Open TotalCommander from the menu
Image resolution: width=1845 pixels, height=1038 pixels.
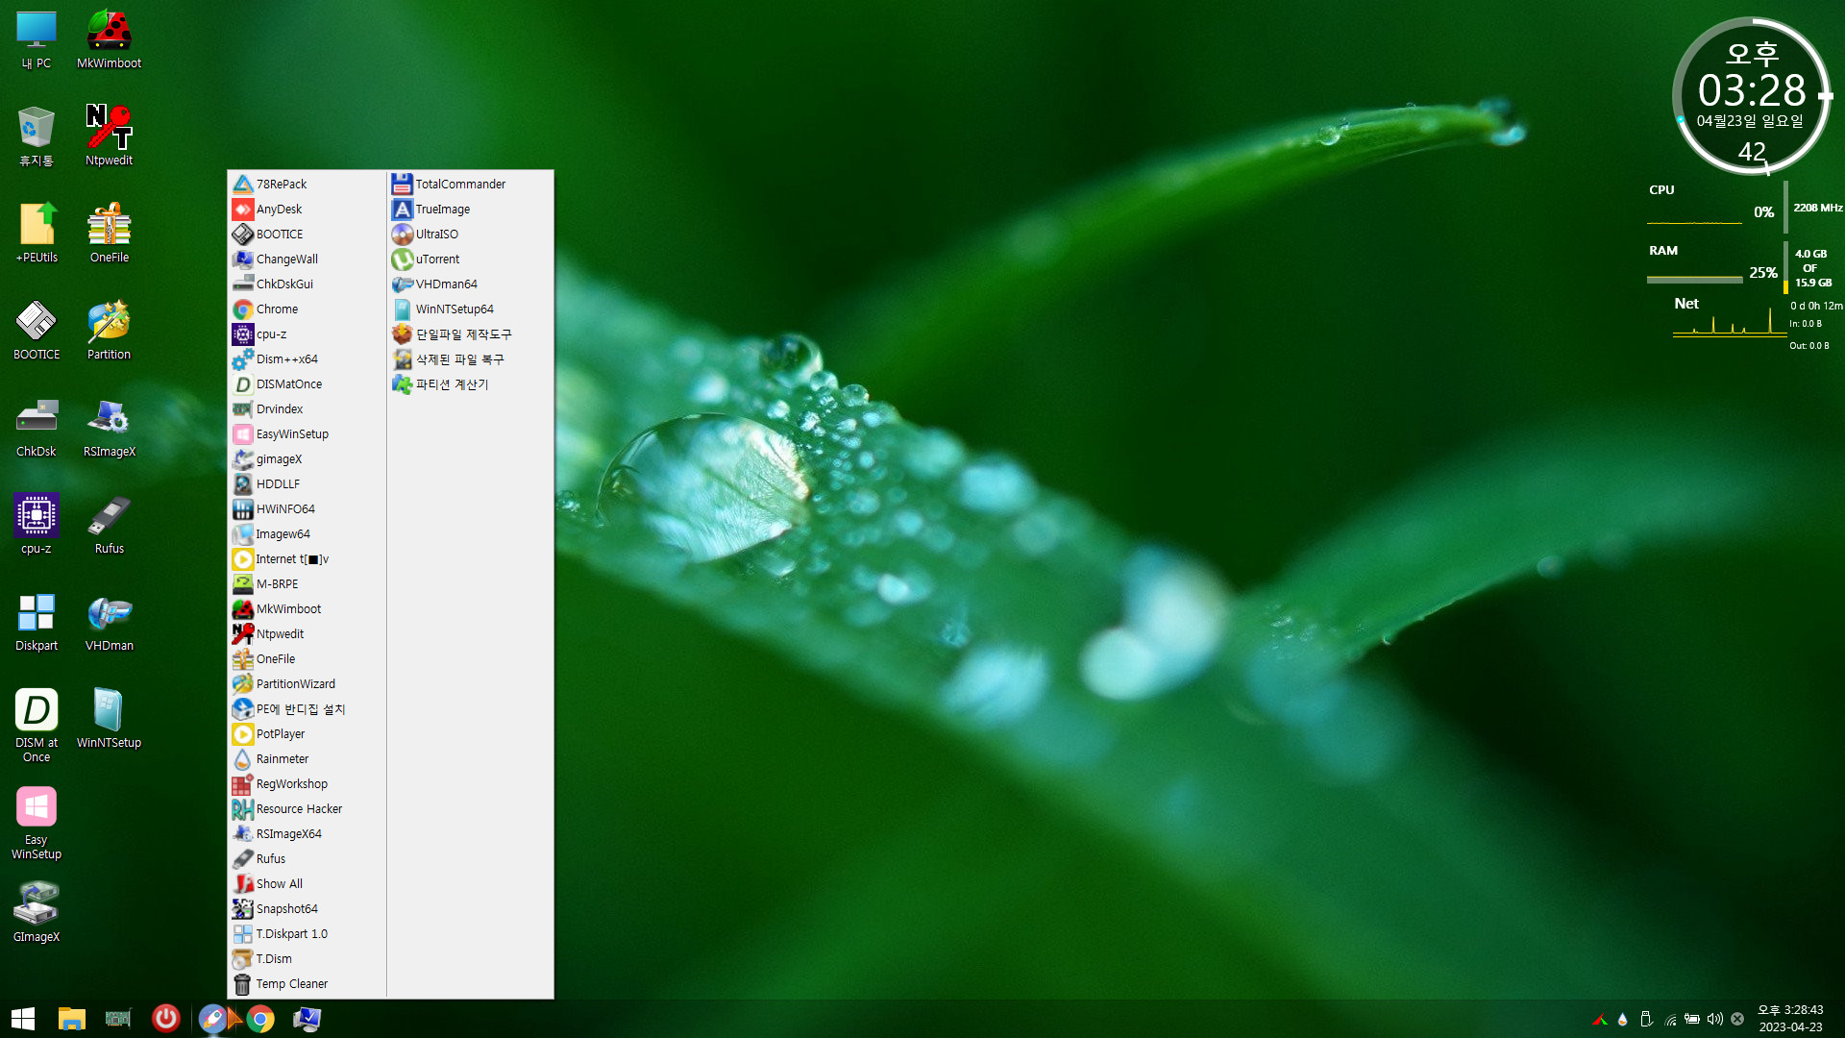point(470,184)
